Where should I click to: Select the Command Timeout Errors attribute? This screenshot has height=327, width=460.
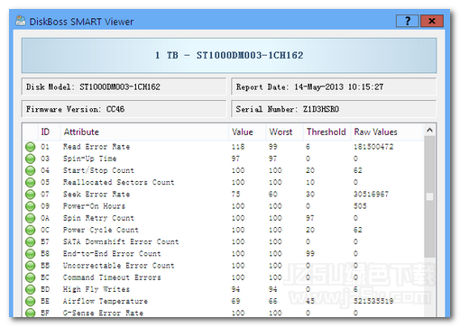[112, 277]
